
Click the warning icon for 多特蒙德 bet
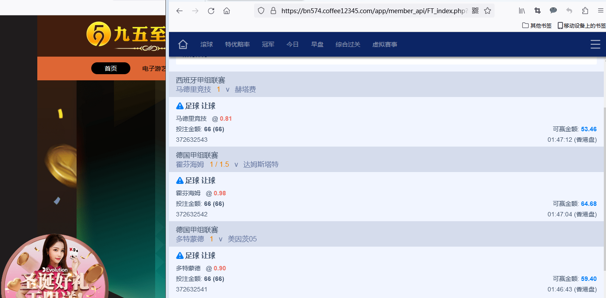(180, 255)
